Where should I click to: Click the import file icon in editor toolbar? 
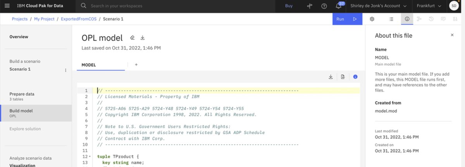pyautogui.click(x=343, y=77)
